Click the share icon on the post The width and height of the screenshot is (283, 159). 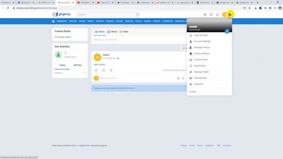point(111,70)
